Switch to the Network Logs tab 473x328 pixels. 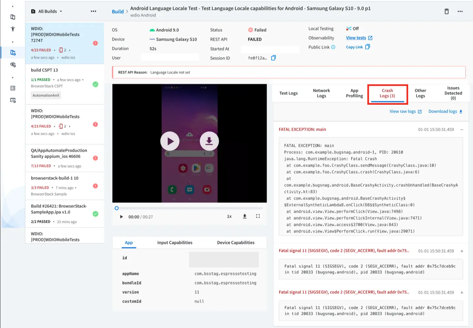[321, 93]
